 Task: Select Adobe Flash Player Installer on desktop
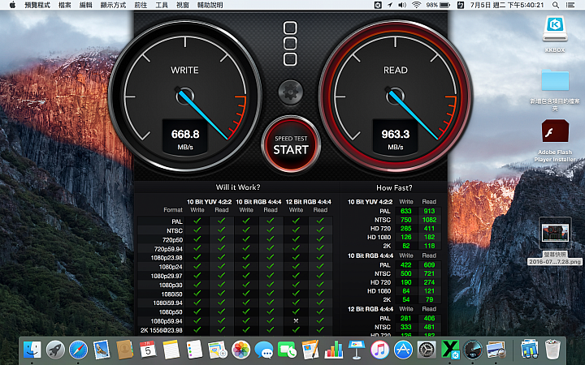point(555,131)
